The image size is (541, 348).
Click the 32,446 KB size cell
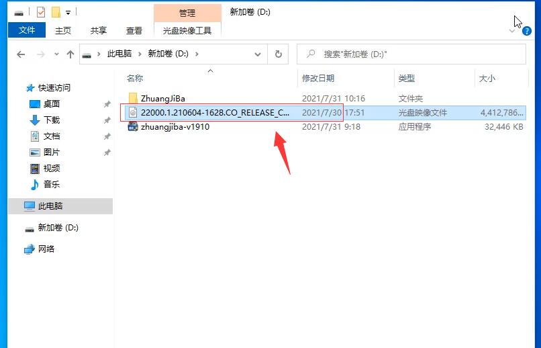pyautogui.click(x=503, y=127)
